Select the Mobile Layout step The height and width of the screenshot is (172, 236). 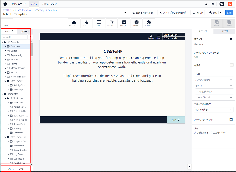18,68
